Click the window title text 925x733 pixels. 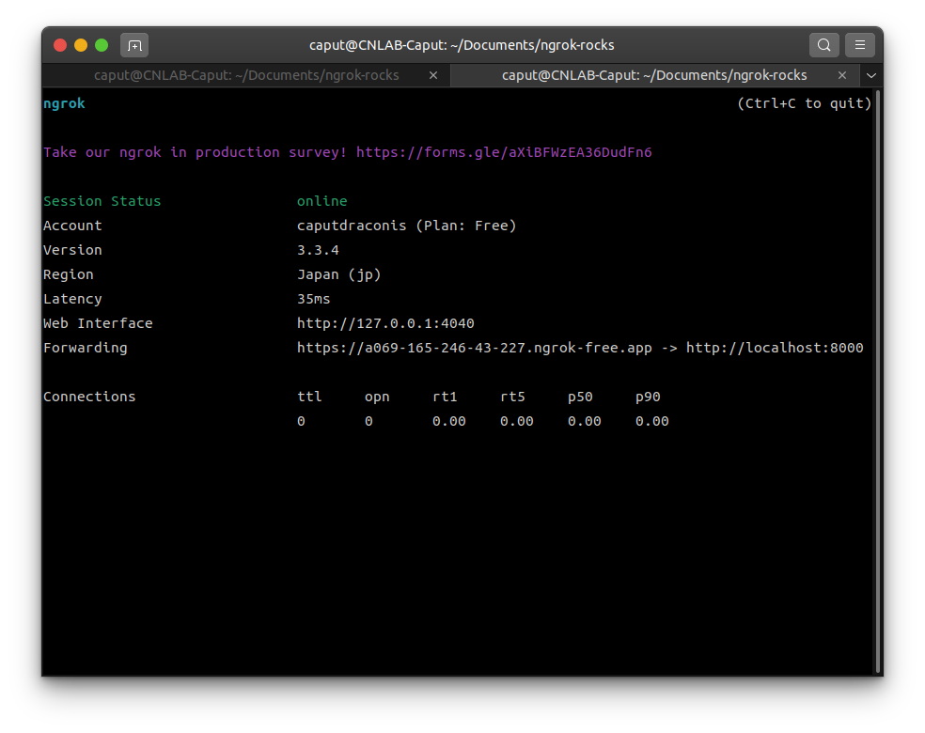click(x=462, y=45)
